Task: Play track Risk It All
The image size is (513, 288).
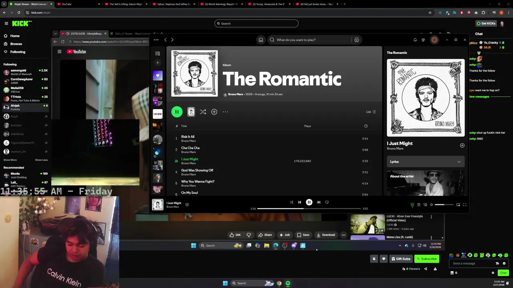Action: tap(275, 138)
